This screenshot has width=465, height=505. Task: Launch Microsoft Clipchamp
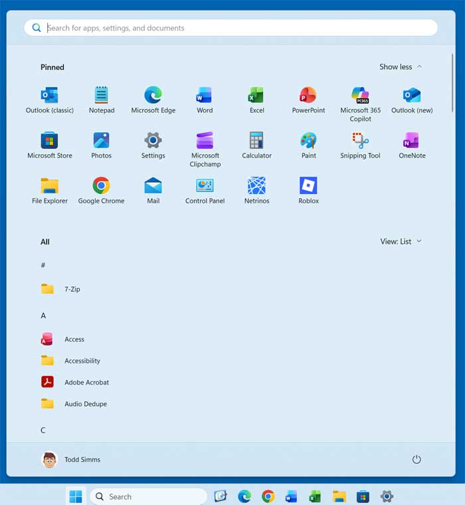(205, 150)
